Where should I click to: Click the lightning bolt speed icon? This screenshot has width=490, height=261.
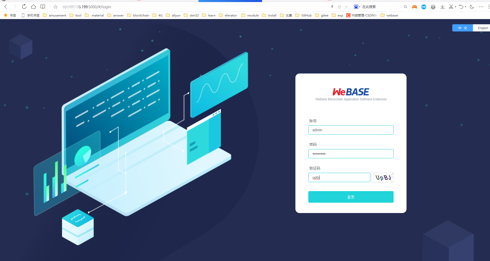coord(332,7)
